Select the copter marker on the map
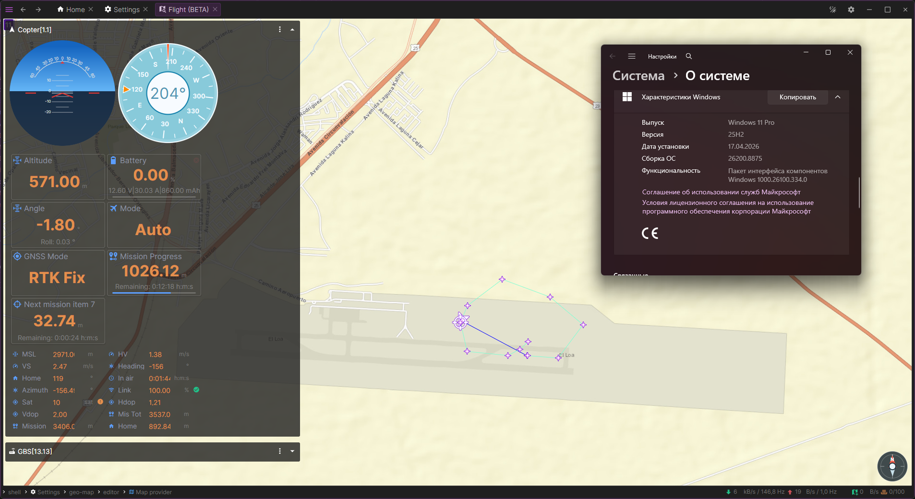 pos(460,321)
